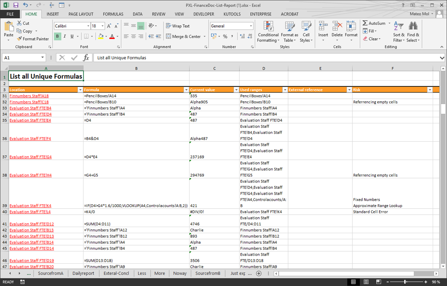Click the zoom slider in status bar
Viewport: 447px width, 286px height.
[x=405, y=282]
